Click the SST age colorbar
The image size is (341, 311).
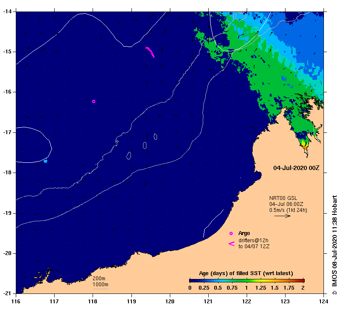click(x=247, y=281)
